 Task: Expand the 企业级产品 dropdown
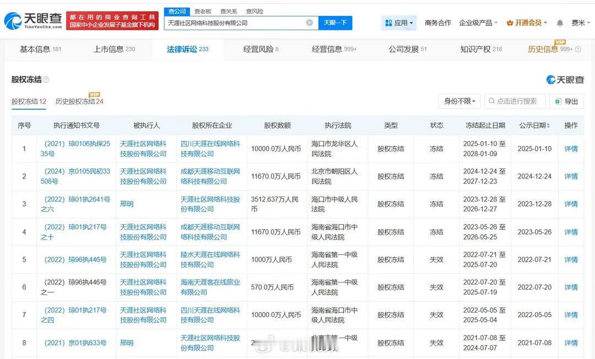click(478, 23)
